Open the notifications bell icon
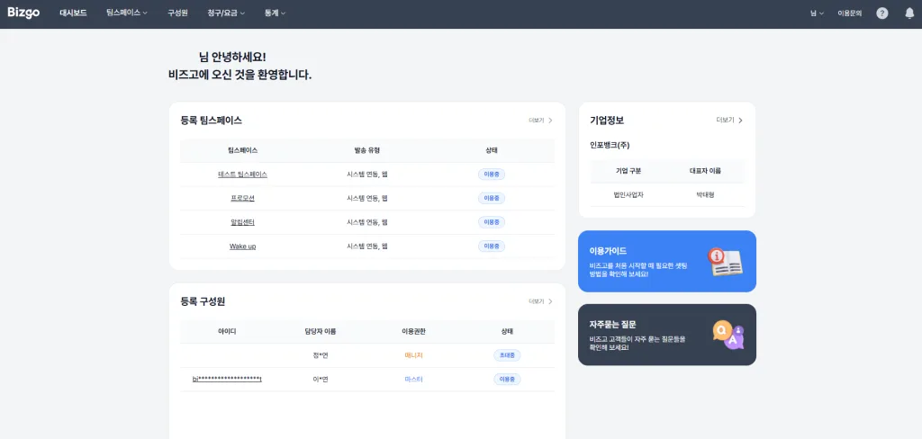922x439 pixels. coord(909,13)
